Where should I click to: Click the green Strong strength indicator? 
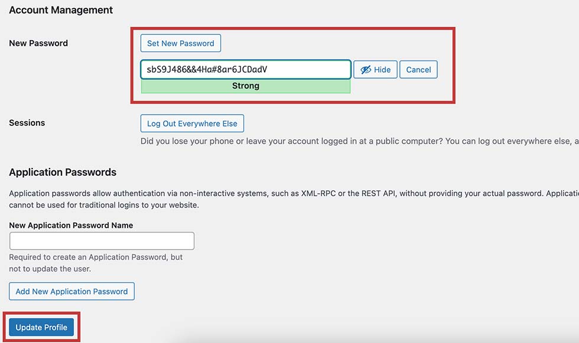coord(246,86)
